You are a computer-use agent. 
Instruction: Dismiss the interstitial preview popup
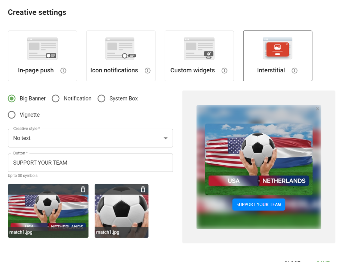317,109
